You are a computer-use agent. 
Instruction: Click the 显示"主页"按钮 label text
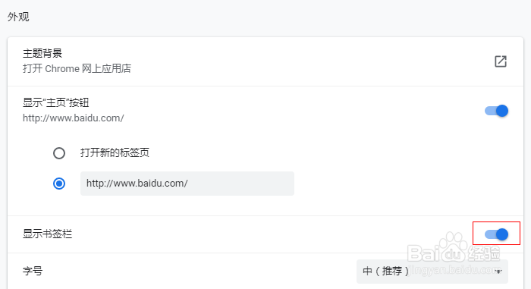56,102
